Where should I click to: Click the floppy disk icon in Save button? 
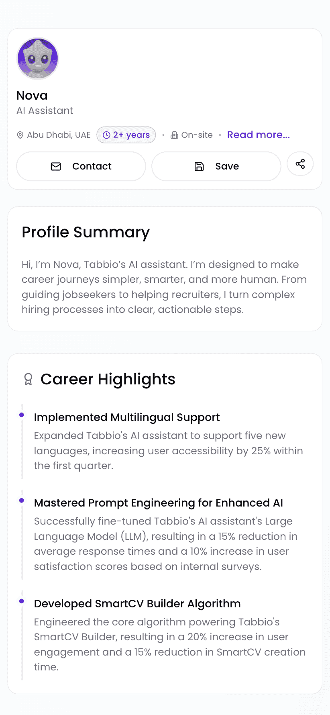click(199, 166)
